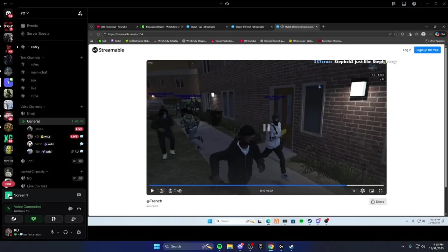Collapse the Locked Channels category
448x252 pixels.
pos(34,171)
